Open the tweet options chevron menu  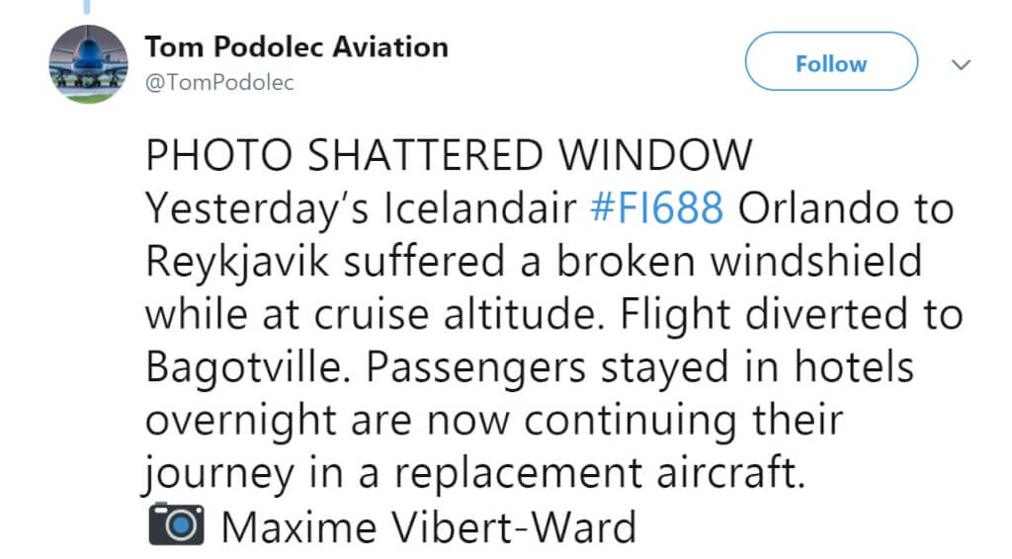[960, 64]
